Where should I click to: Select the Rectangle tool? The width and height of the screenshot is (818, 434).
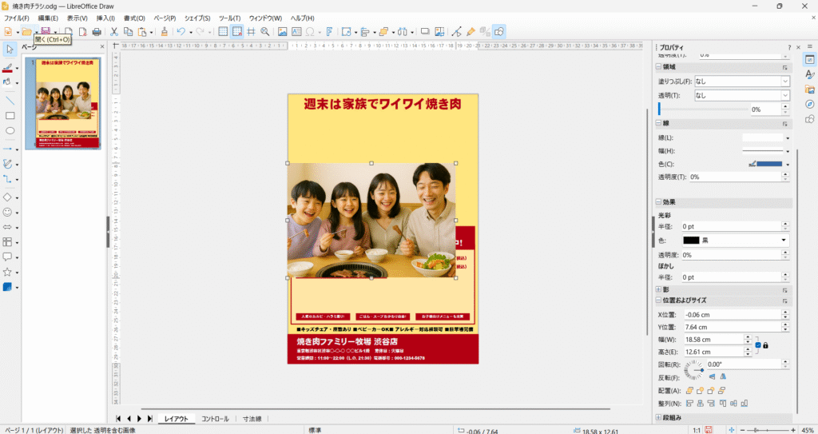point(10,115)
